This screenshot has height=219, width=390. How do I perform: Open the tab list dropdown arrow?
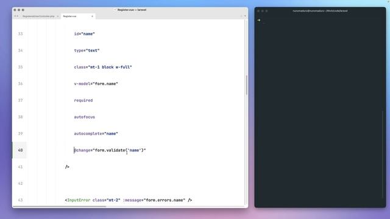tap(245, 16)
